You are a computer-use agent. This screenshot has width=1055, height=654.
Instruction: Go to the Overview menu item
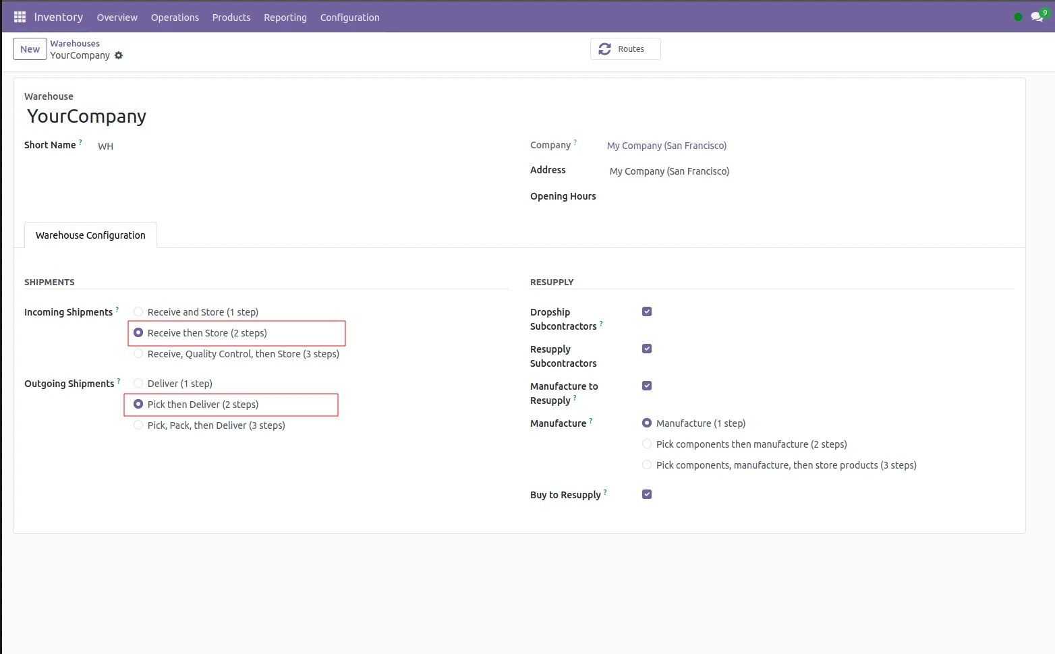coord(117,18)
